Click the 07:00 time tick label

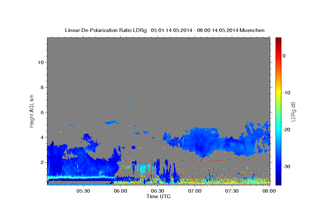pos(195,191)
